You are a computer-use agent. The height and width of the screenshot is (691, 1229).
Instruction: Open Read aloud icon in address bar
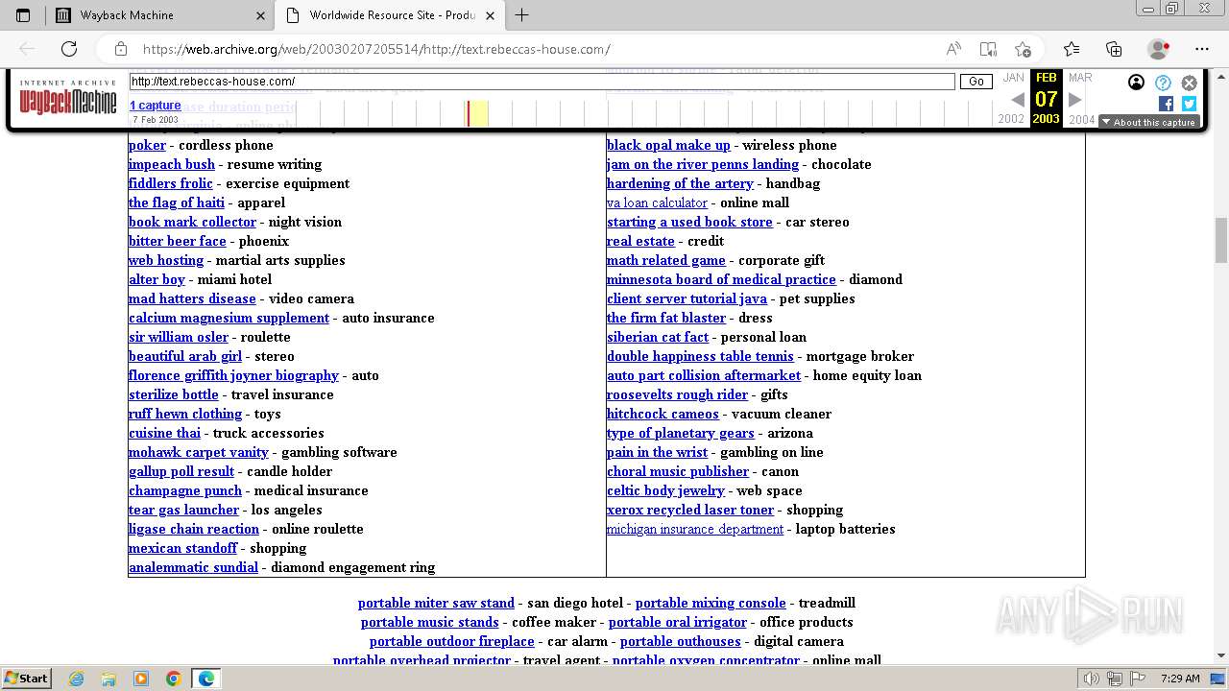pos(953,49)
